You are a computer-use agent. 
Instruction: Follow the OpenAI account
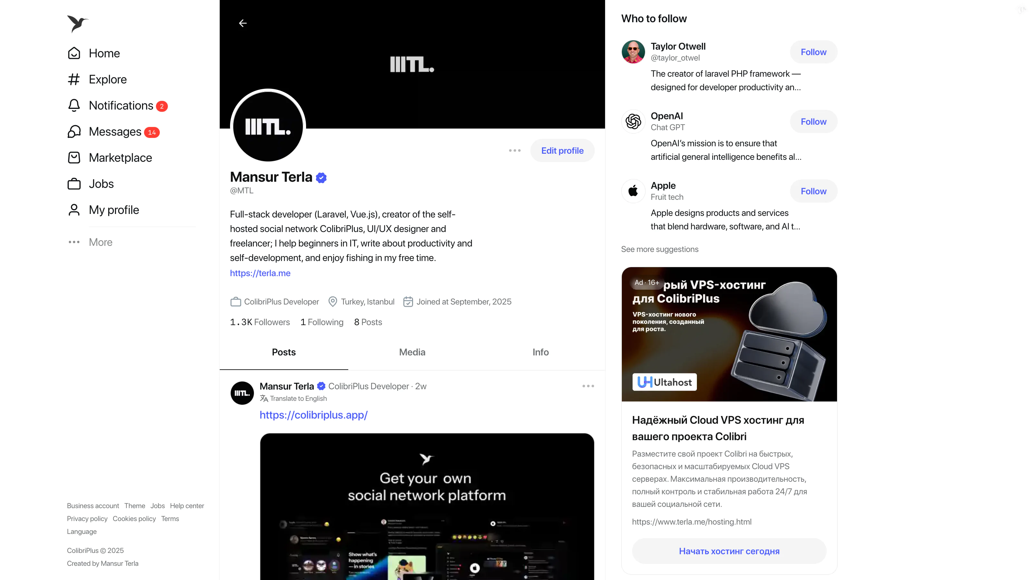point(813,122)
